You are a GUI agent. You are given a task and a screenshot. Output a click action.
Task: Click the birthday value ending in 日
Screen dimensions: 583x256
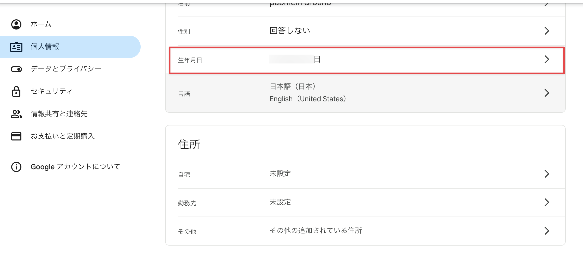[295, 59]
